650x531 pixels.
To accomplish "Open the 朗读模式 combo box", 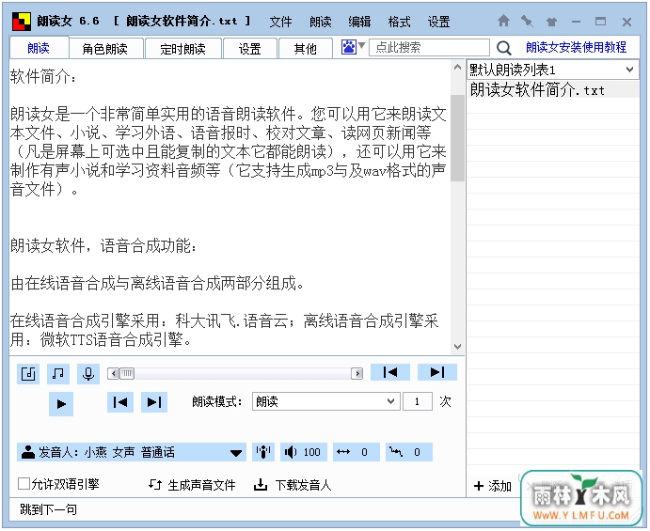I will (326, 401).
